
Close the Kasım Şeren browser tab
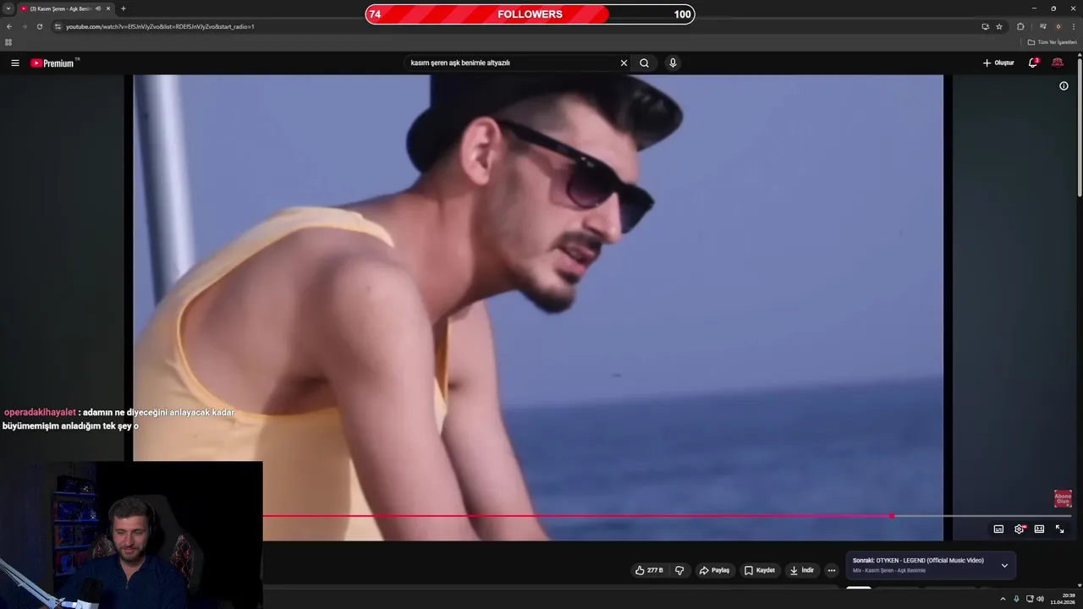(x=108, y=8)
